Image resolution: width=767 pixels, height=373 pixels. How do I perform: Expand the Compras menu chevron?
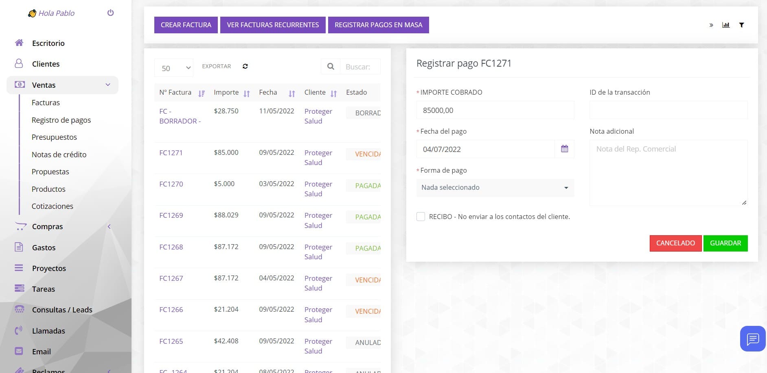109,226
